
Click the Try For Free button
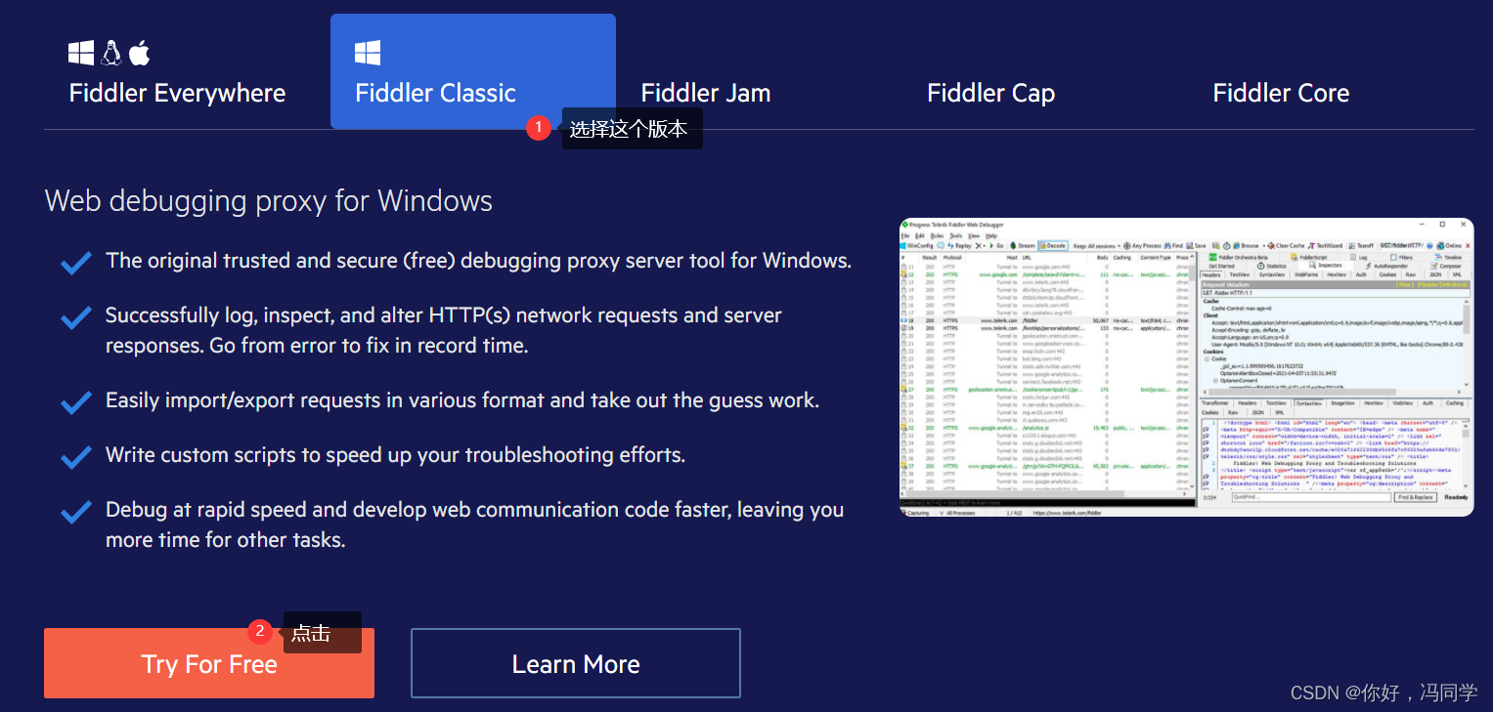pos(209,663)
